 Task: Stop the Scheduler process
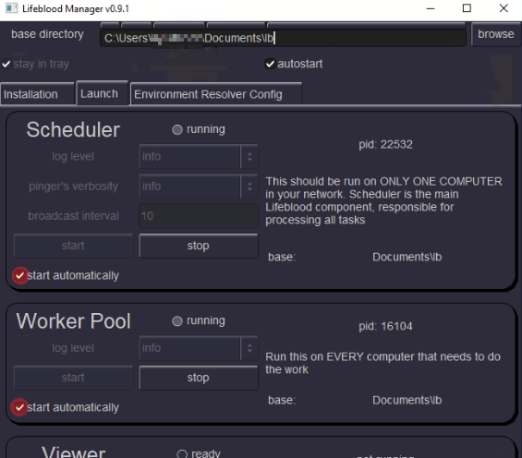(x=198, y=246)
